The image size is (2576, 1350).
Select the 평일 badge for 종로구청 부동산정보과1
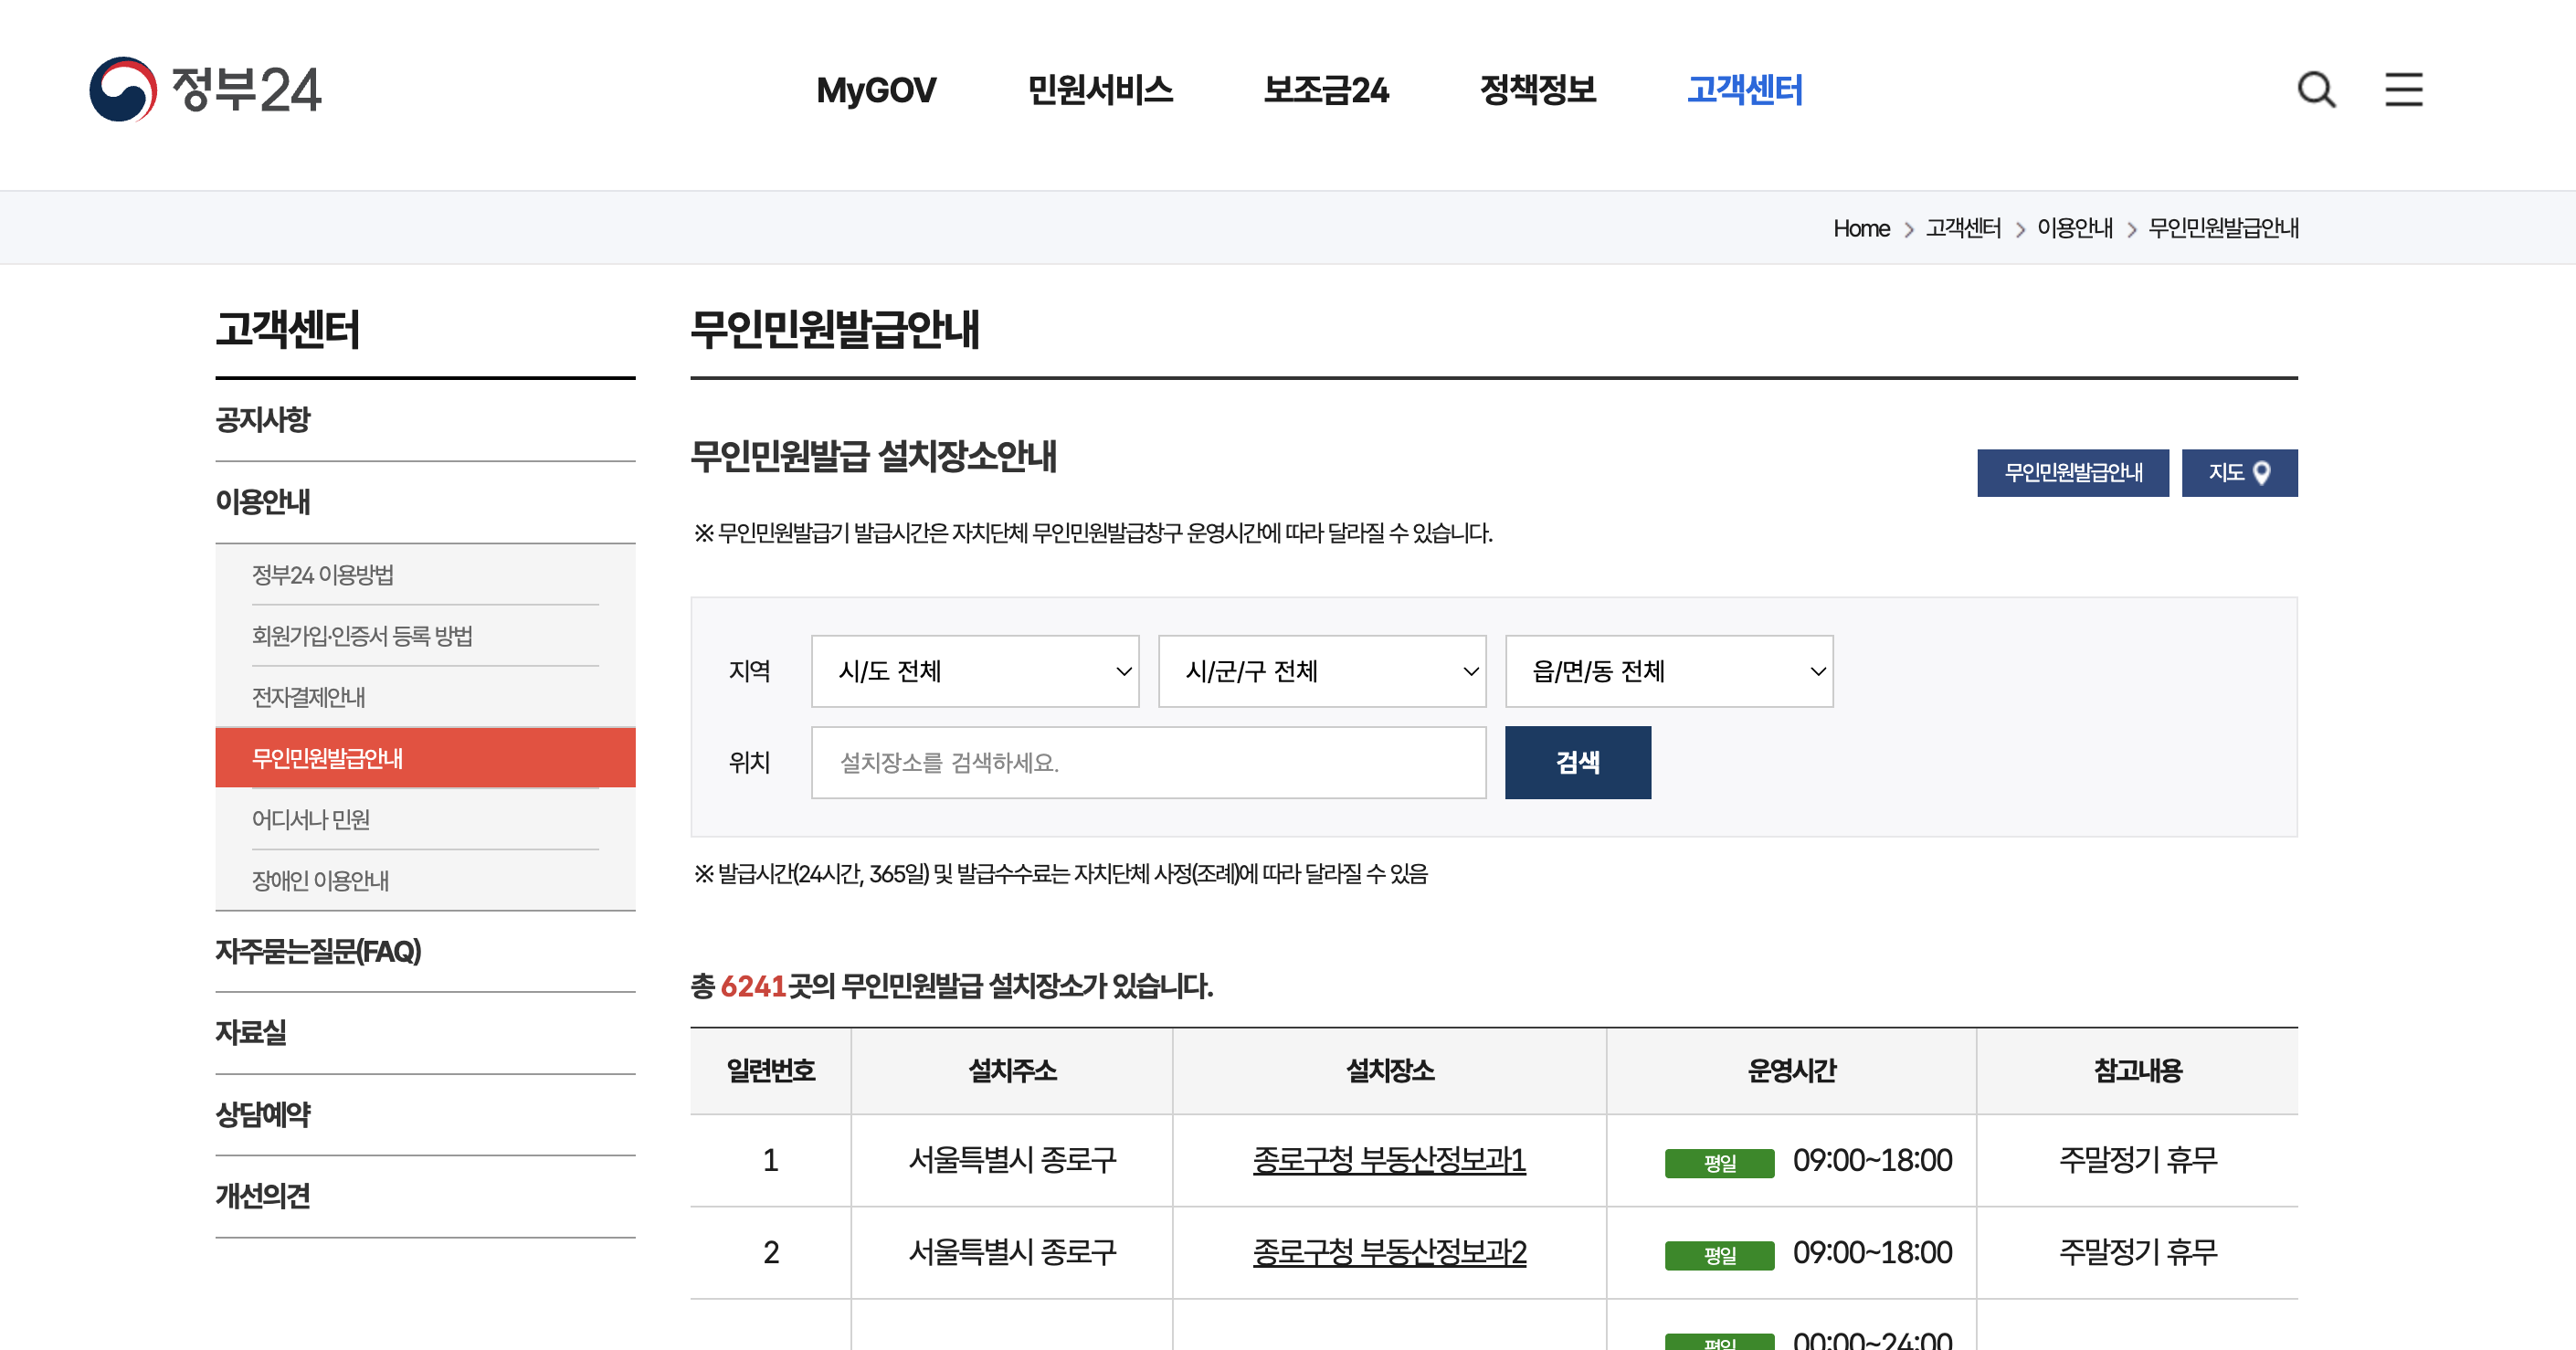tap(1718, 1160)
